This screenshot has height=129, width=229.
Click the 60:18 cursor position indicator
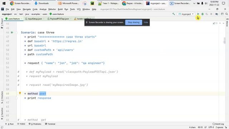pyautogui.click(x=200, y=128)
